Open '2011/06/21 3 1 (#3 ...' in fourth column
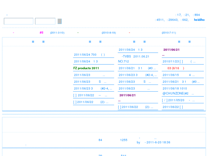 click(181, 82)
